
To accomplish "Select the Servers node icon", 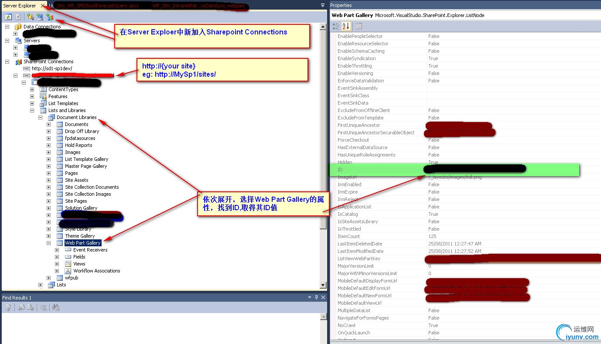I will tap(18, 41).
